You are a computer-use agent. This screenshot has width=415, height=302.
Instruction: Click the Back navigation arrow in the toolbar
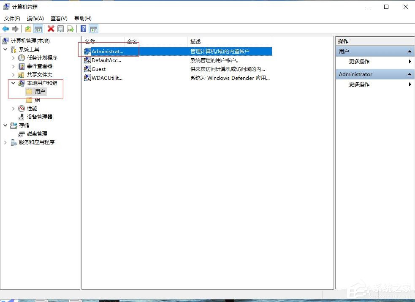tap(5, 28)
